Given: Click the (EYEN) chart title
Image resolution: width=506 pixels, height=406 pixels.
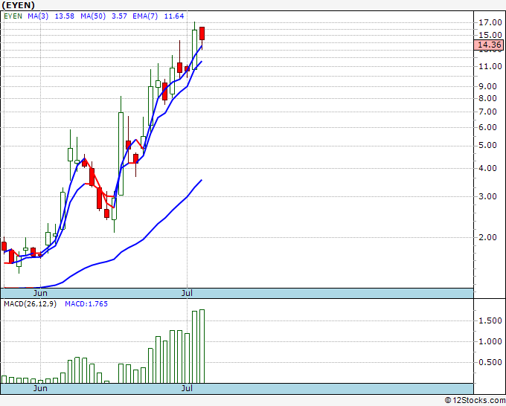Looking at the screenshot, I should [19, 5].
